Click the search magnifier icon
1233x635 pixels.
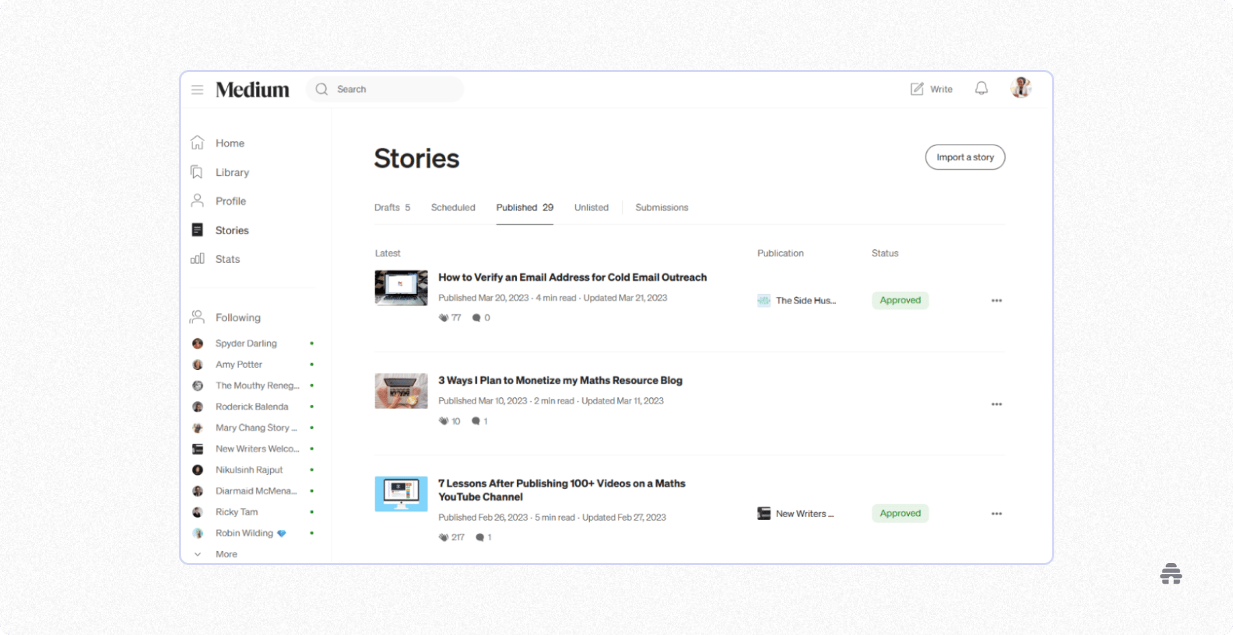[321, 89]
